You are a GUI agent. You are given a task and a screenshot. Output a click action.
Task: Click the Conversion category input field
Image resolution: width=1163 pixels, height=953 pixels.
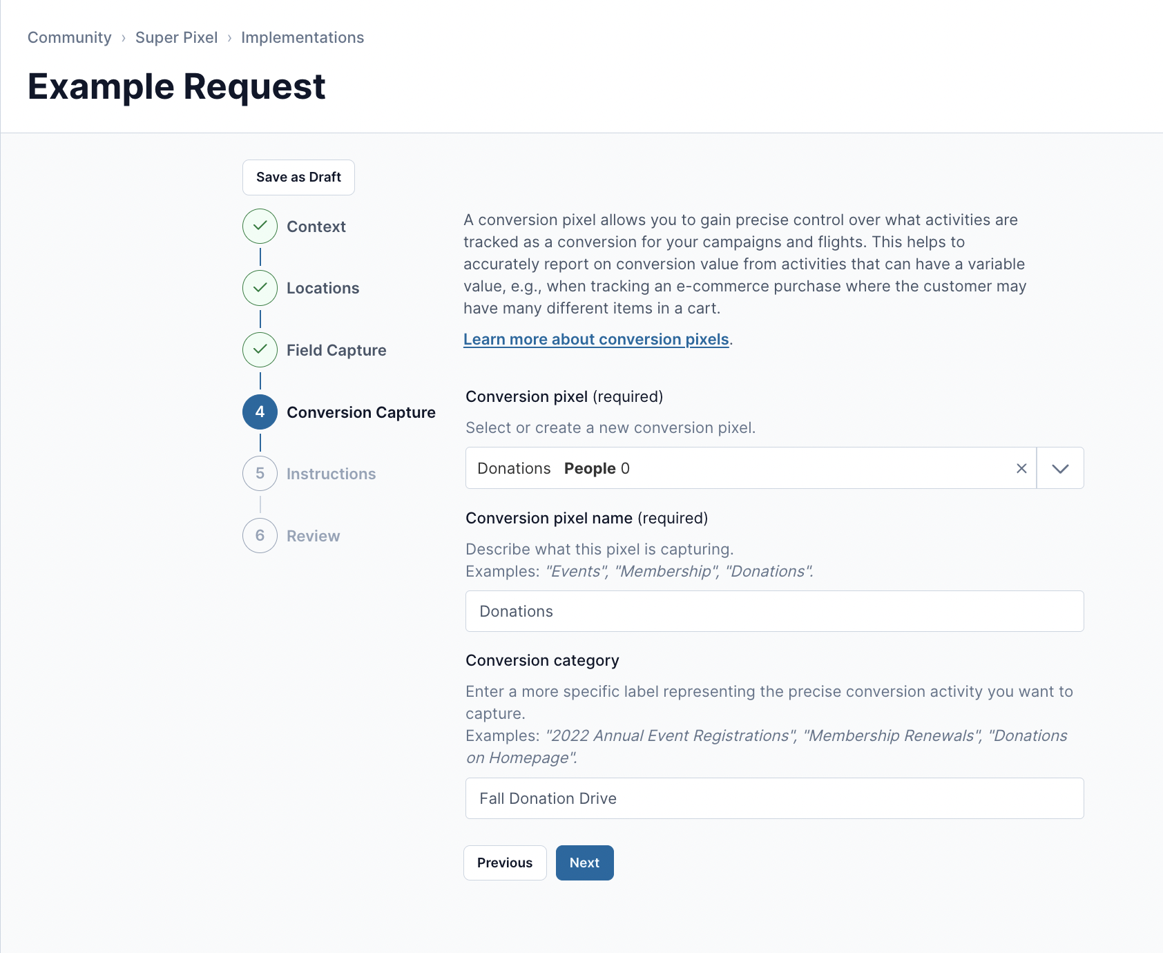tap(775, 798)
